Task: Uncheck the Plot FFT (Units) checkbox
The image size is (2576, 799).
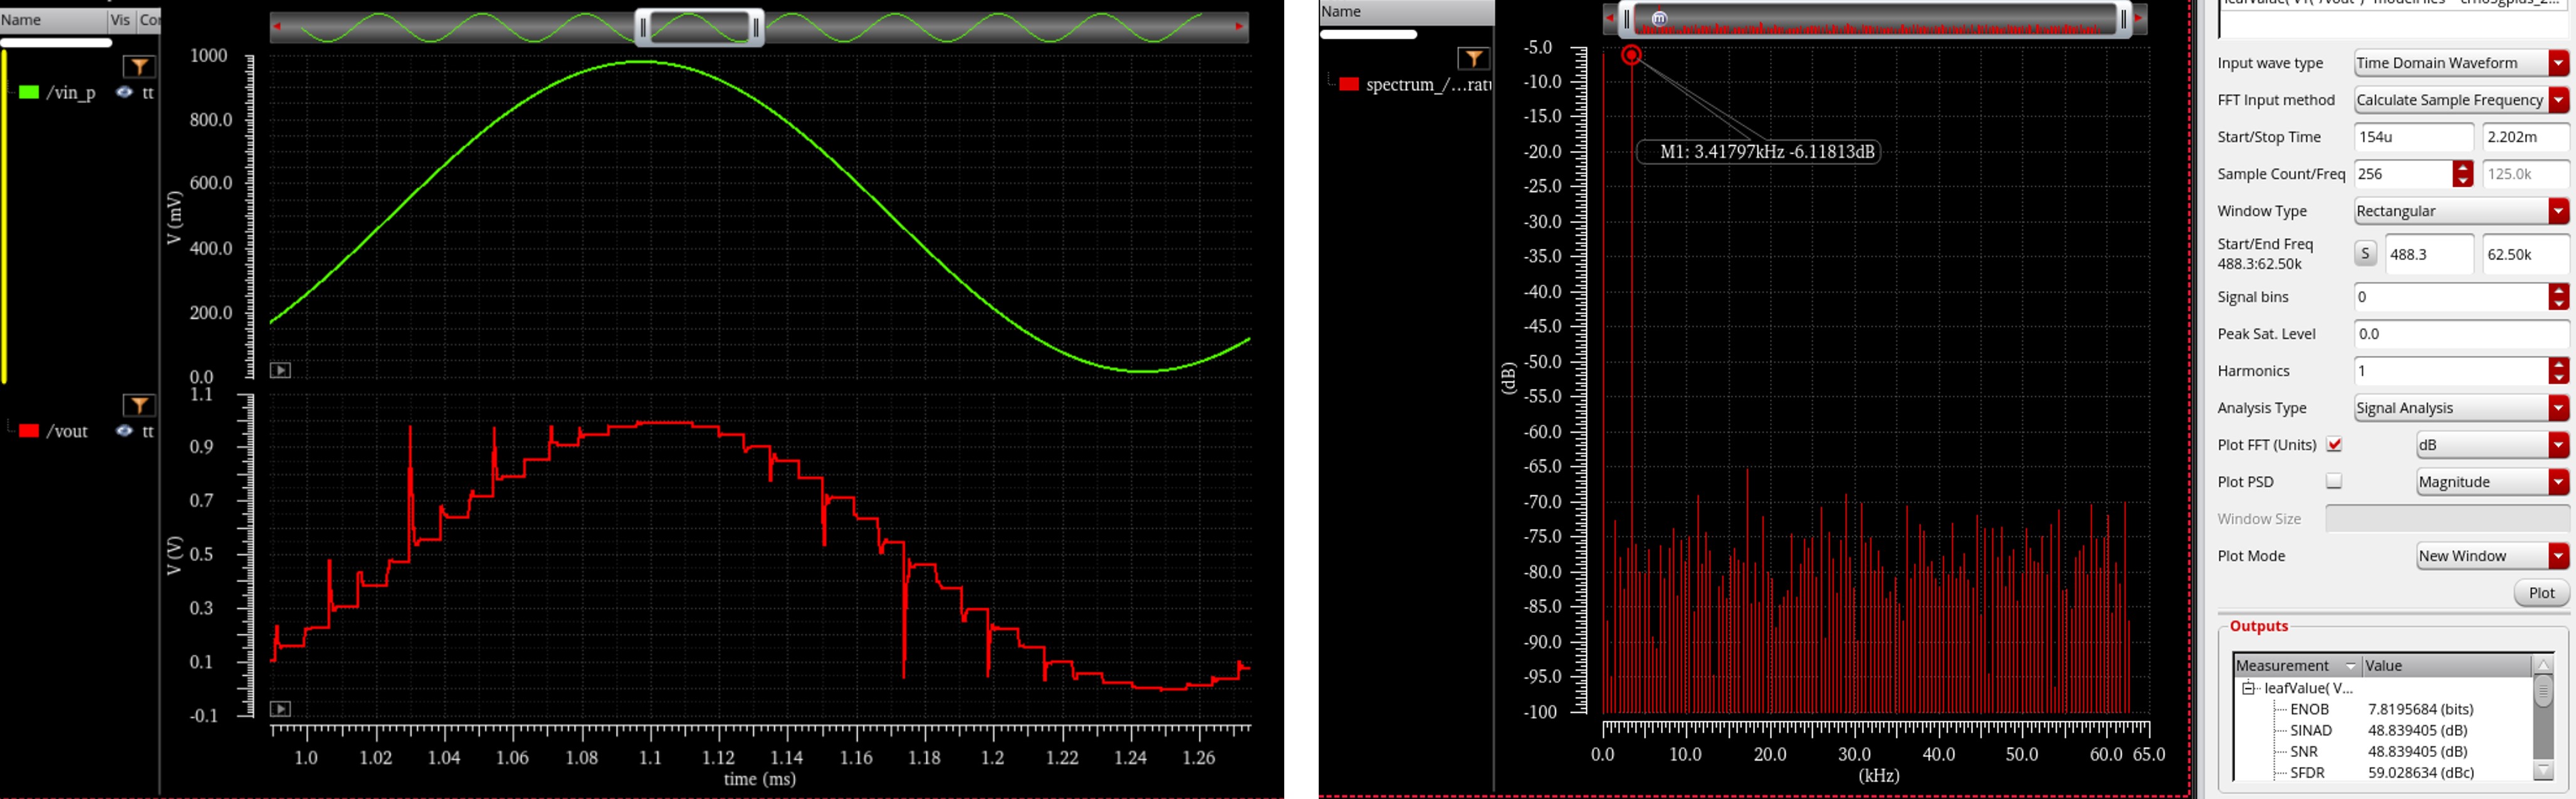Action: (x=2334, y=445)
